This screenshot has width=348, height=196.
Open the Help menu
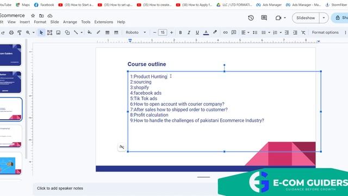[x=121, y=22]
